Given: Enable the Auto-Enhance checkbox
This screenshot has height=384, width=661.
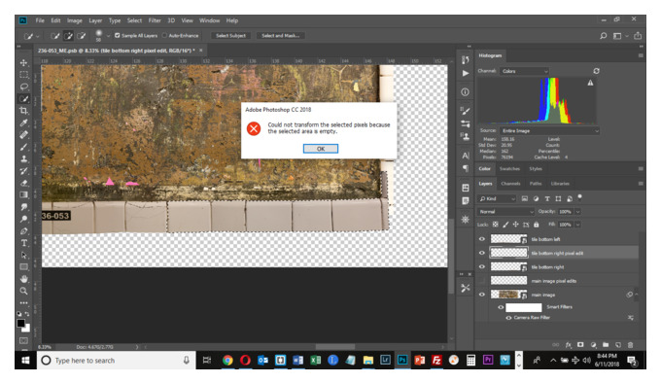Looking at the screenshot, I should [164, 35].
